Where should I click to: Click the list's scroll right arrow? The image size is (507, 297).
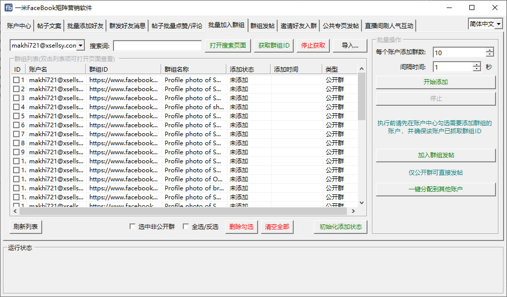pyautogui.click(x=353, y=211)
